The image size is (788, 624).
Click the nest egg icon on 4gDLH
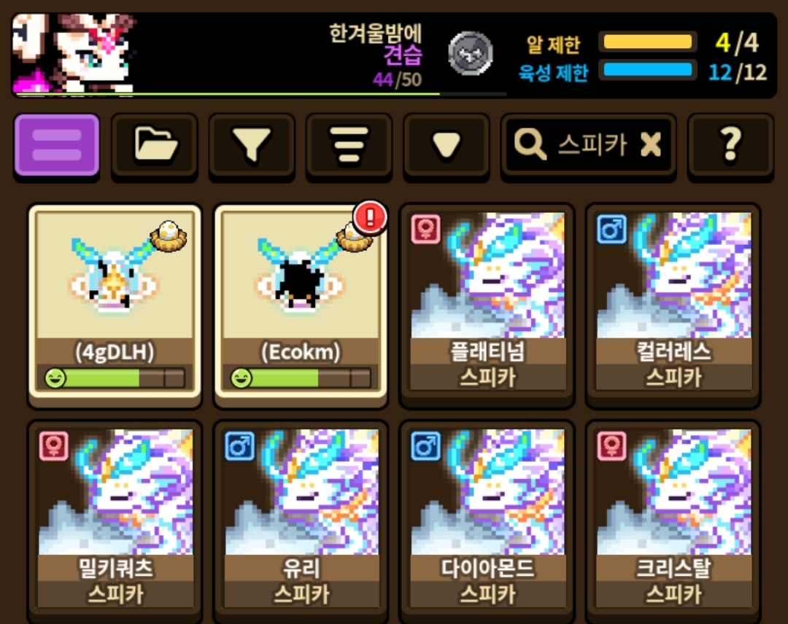[169, 236]
